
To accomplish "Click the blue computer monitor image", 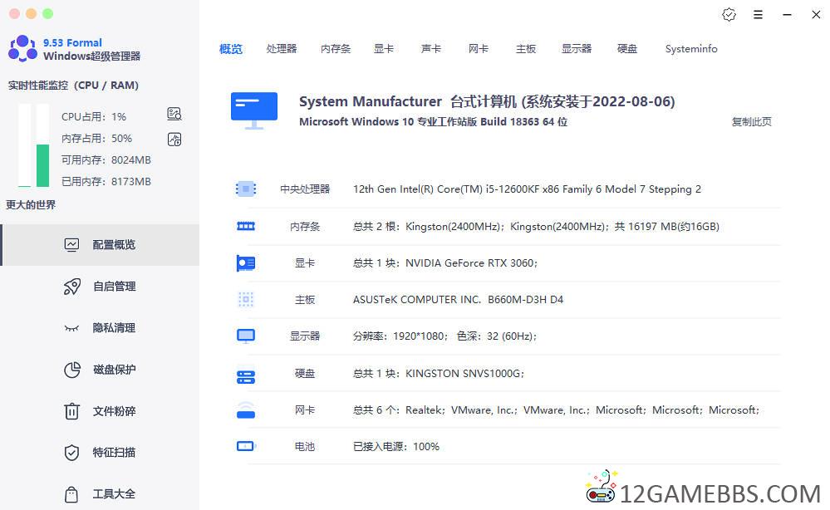I will [253, 110].
